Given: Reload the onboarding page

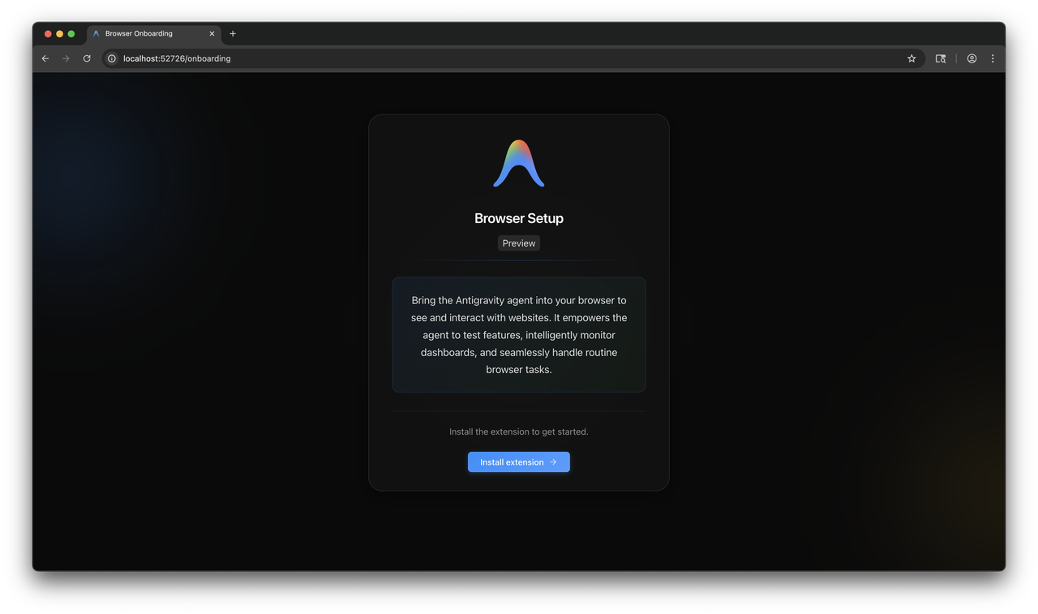Looking at the screenshot, I should click(87, 58).
